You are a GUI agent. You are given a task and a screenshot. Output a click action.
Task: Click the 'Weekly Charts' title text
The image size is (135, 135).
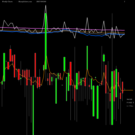pos(7,2)
